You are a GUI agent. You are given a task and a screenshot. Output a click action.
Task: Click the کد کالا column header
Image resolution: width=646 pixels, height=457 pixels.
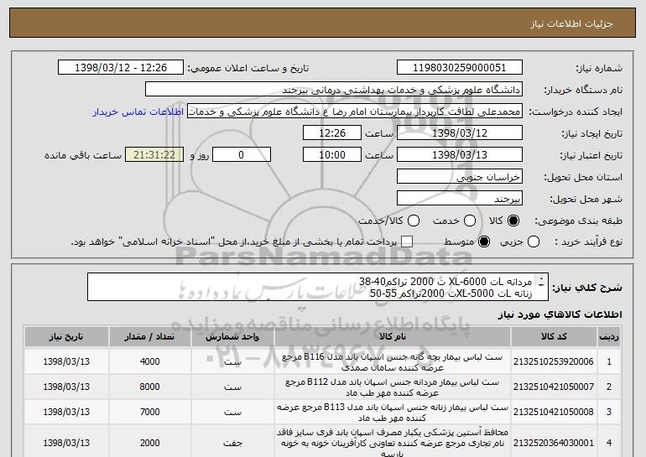coord(554,337)
